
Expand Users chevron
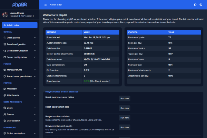click(35, 108)
